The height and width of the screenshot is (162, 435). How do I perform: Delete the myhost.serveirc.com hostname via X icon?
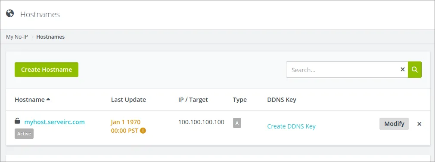pos(419,124)
